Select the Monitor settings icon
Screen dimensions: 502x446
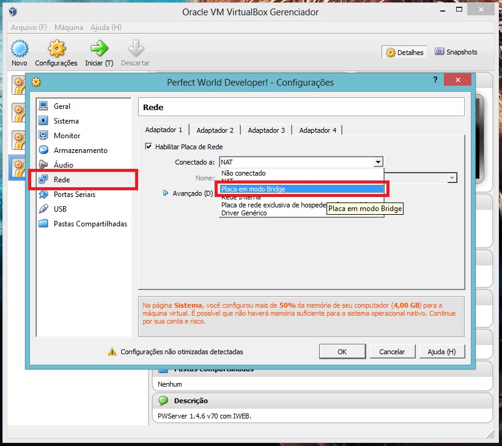click(43, 135)
